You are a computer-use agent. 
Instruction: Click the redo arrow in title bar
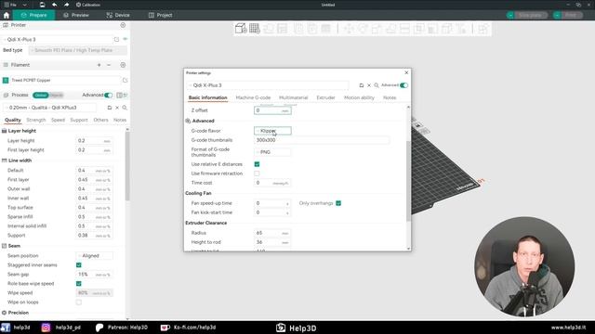tap(66, 5)
